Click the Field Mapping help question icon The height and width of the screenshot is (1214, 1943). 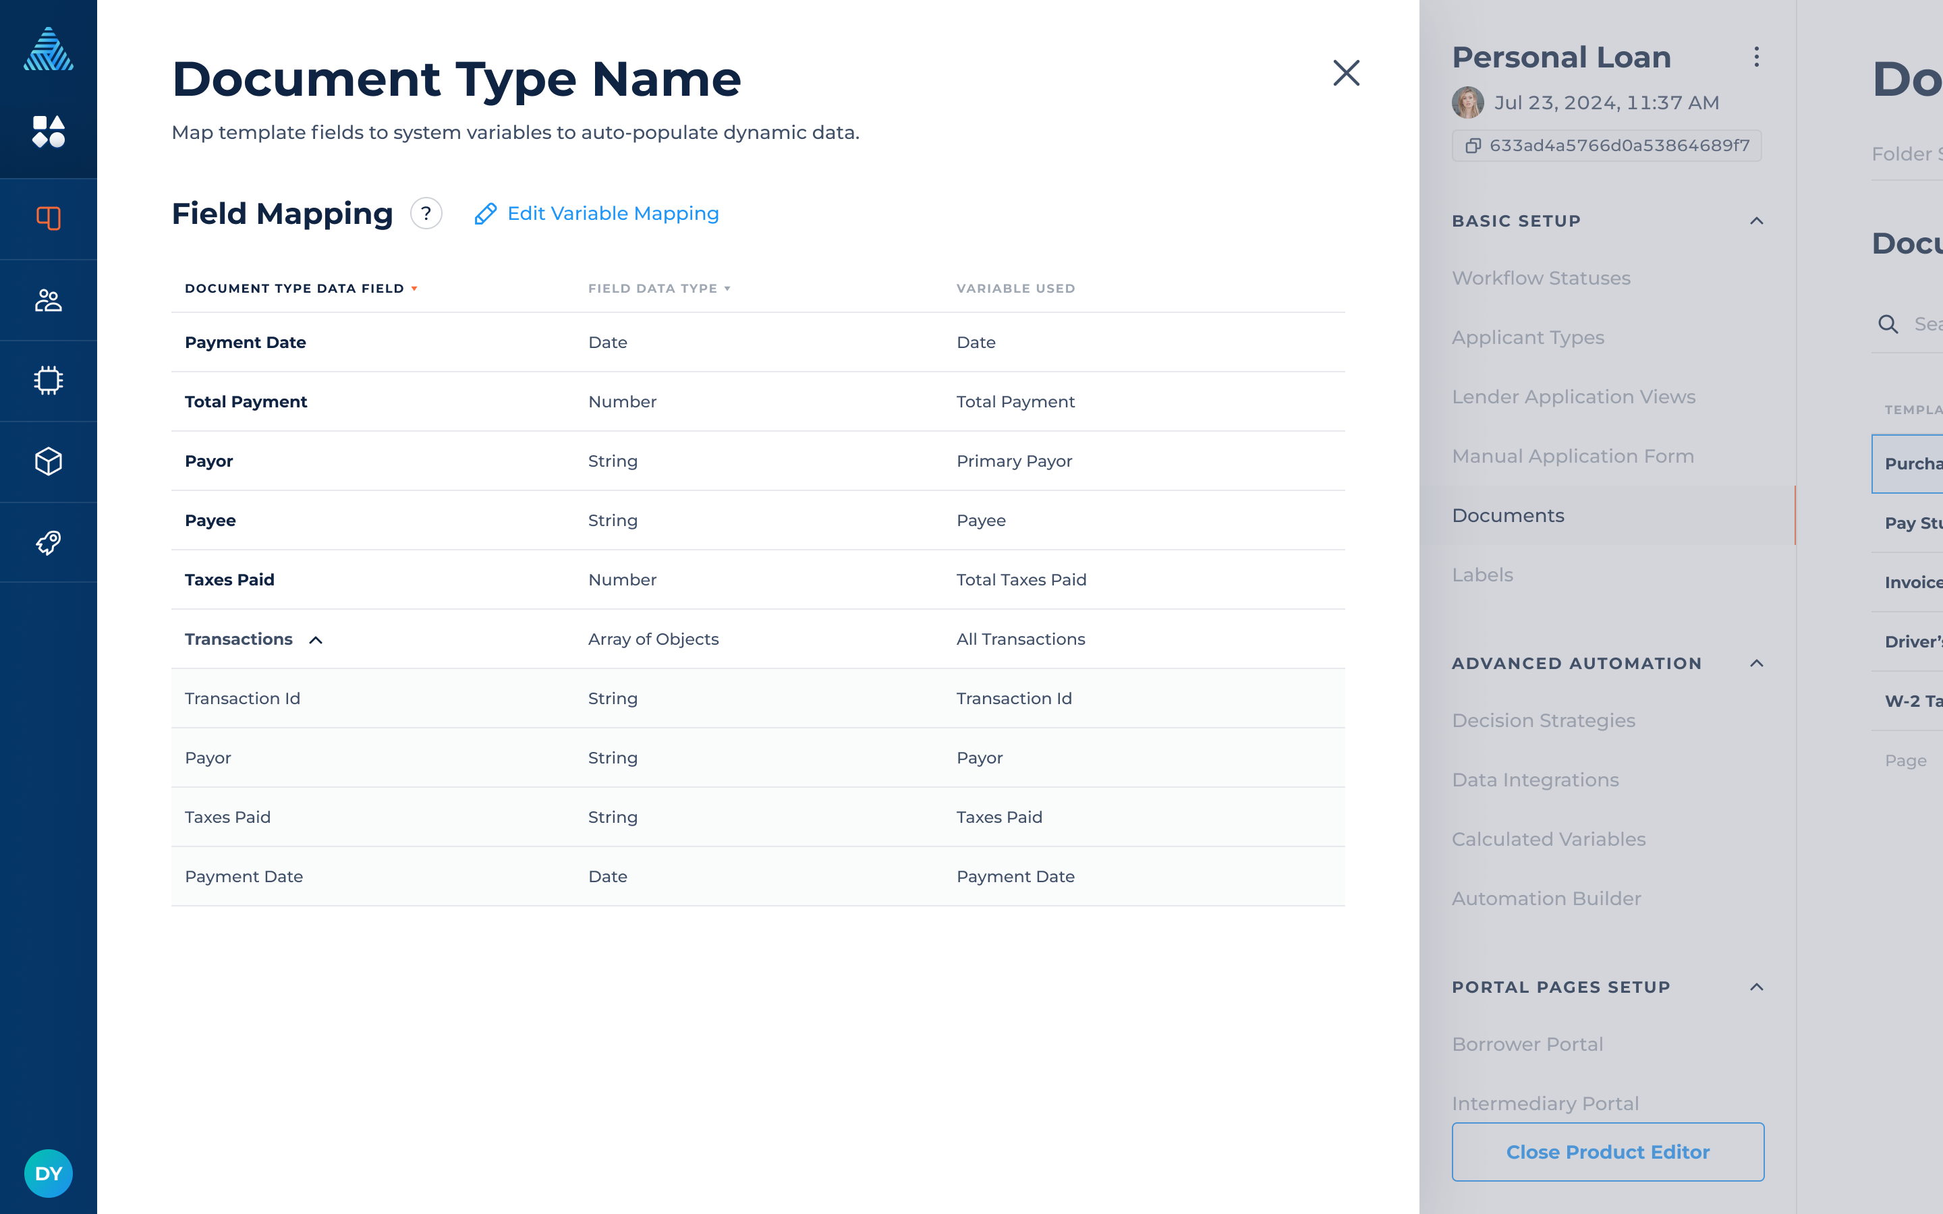426,214
